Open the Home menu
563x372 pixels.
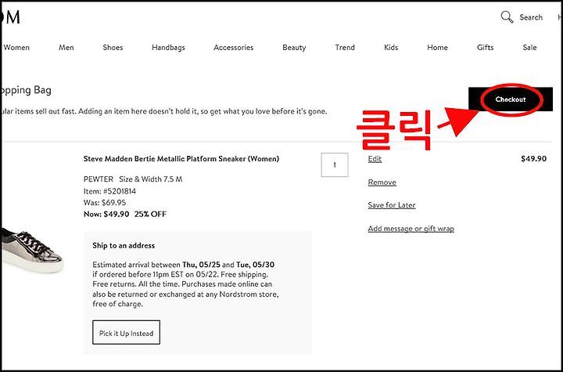(x=437, y=48)
